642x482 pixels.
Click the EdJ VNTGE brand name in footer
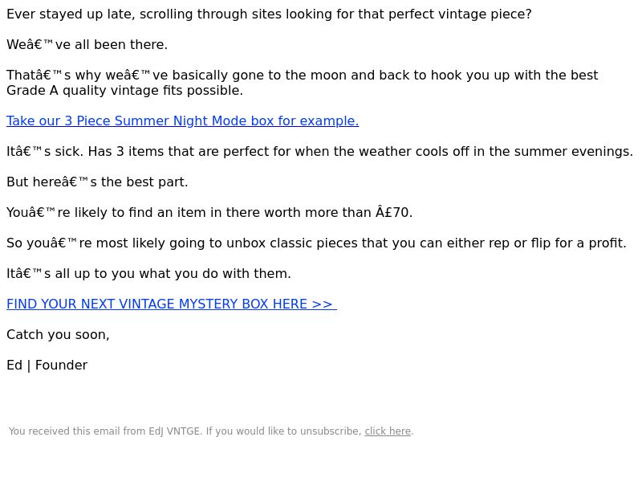tap(174, 431)
